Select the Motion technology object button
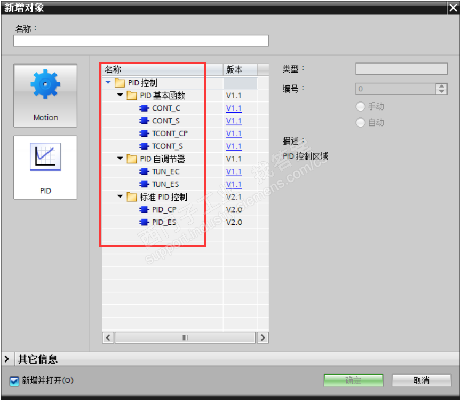Viewport: 461px width, 401px height. click(x=45, y=96)
